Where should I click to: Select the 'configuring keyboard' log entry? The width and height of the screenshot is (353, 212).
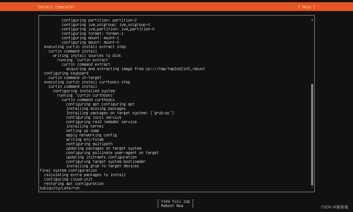[x=66, y=73]
